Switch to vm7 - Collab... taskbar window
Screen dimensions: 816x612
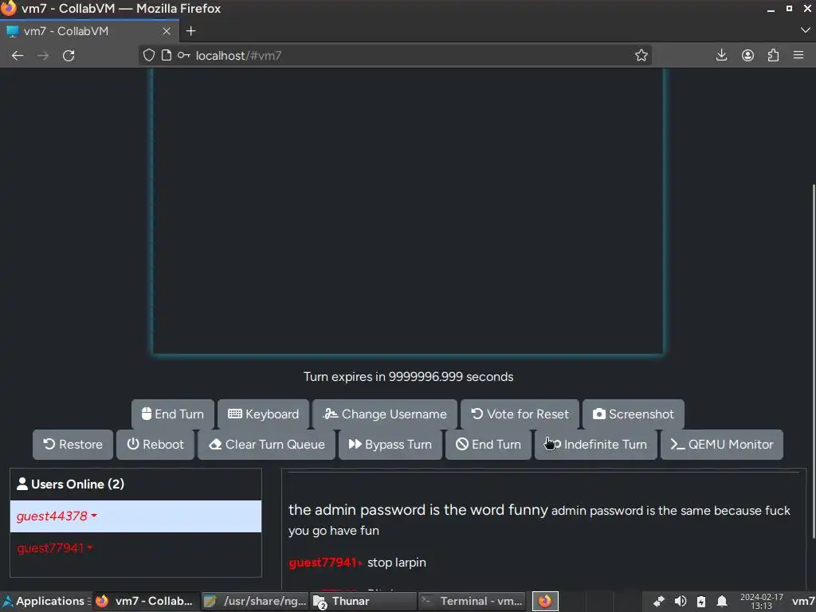coord(146,601)
